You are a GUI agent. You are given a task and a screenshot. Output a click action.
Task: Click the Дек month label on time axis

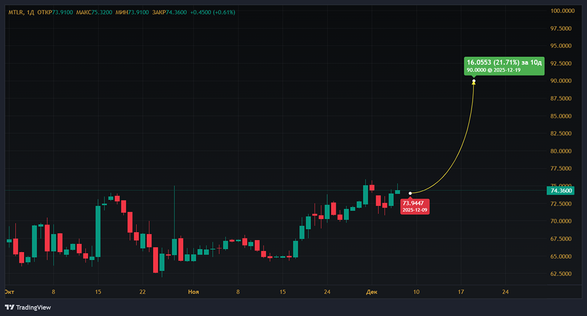click(371, 291)
